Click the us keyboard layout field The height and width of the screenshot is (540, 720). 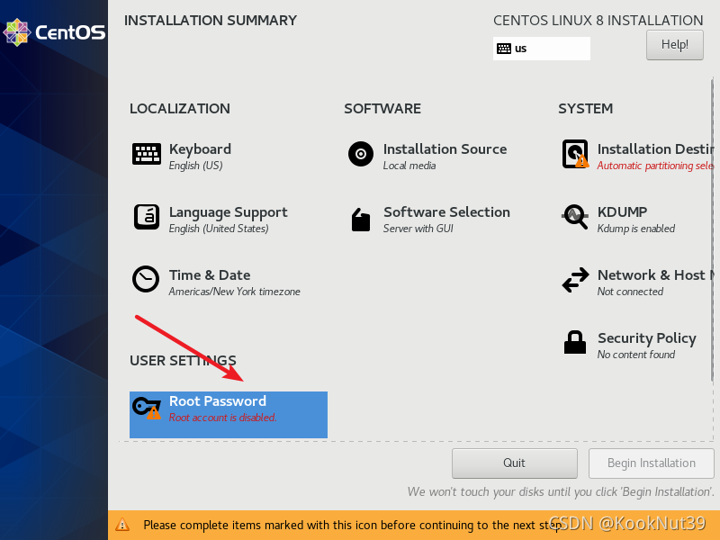(542, 49)
